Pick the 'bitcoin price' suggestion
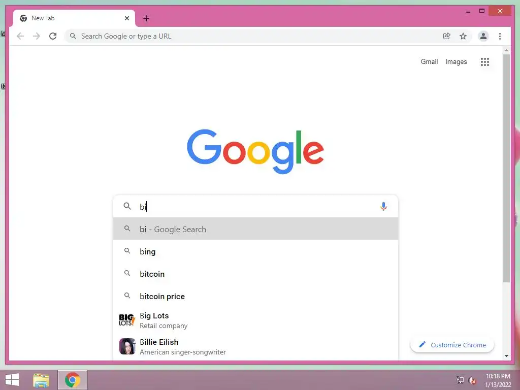Image resolution: width=520 pixels, height=390 pixels. pos(255,296)
